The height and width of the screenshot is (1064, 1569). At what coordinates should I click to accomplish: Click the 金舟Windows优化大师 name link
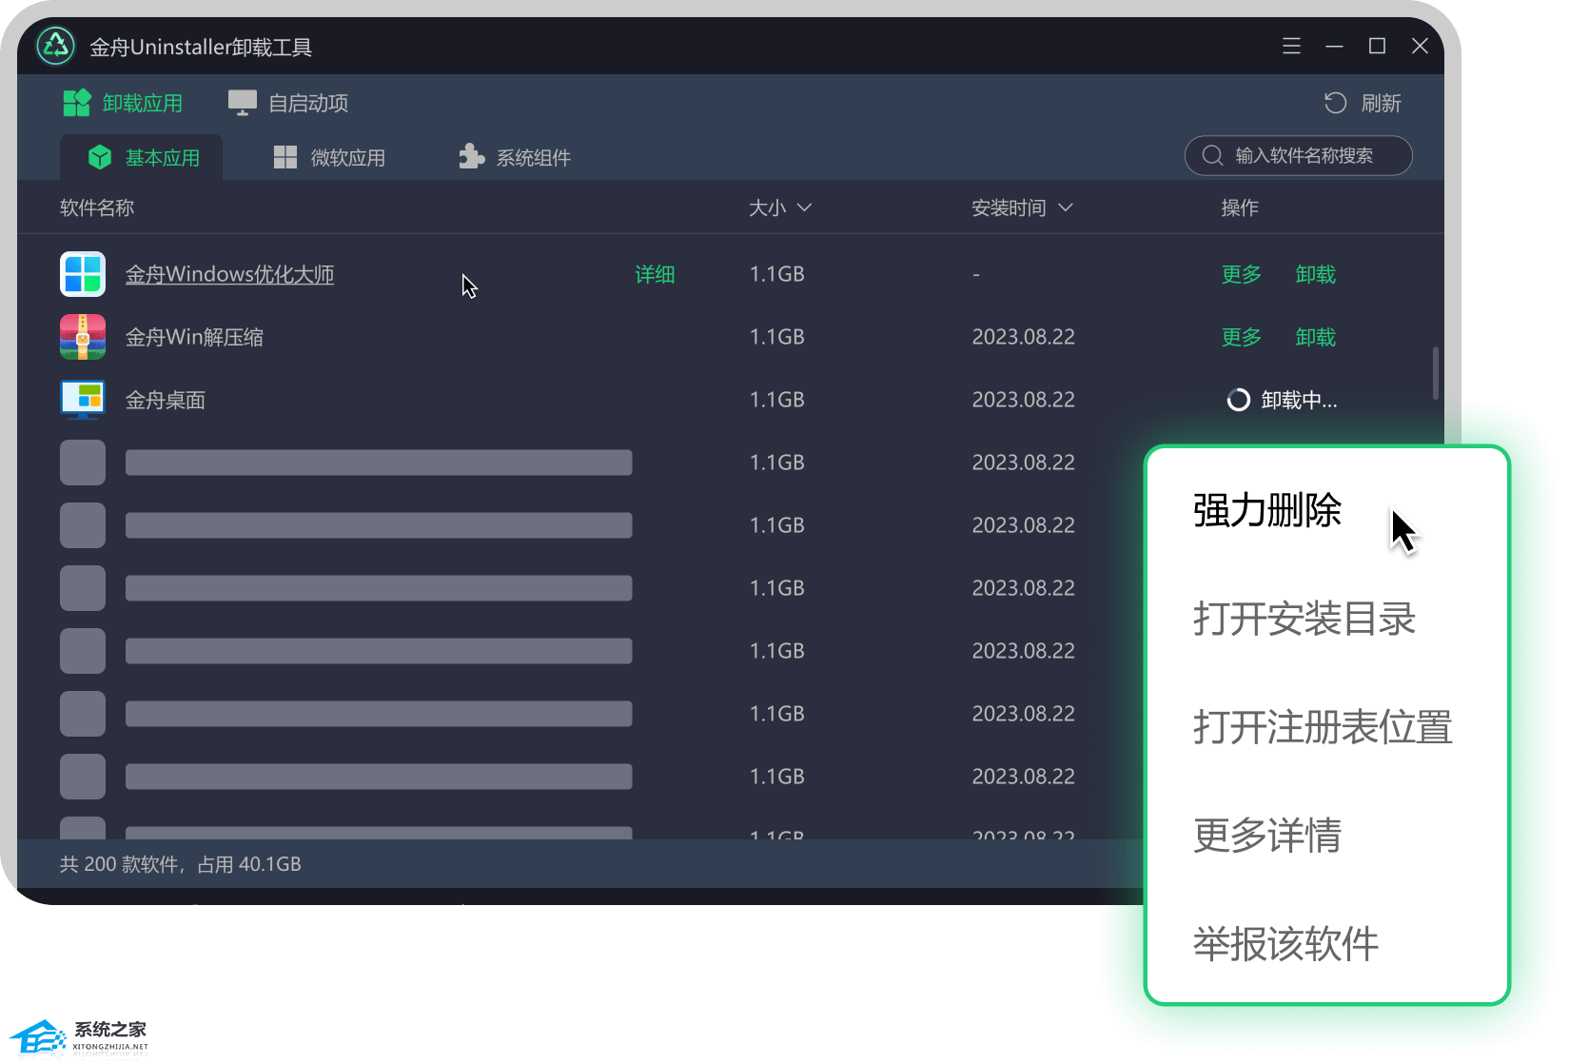point(229,274)
